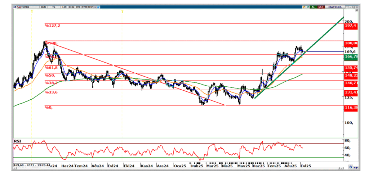
Task: Click the red 180,08 Fibonacci price label
Action: [x=351, y=43]
